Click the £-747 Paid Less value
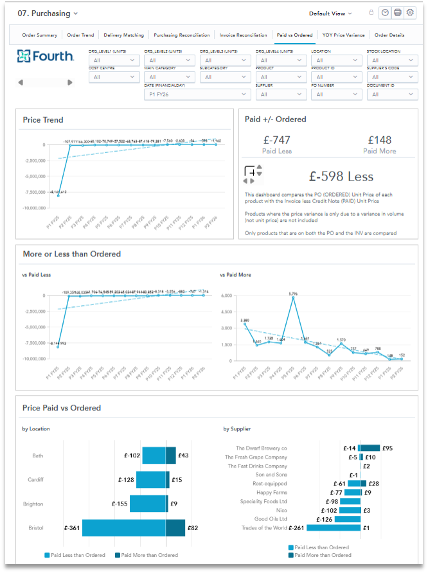The height and width of the screenshot is (573, 428). point(277,140)
